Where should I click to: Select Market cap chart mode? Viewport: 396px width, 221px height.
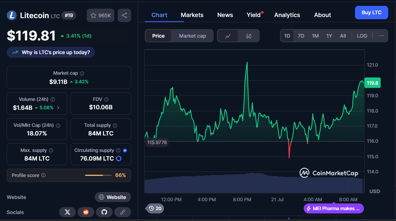click(192, 36)
